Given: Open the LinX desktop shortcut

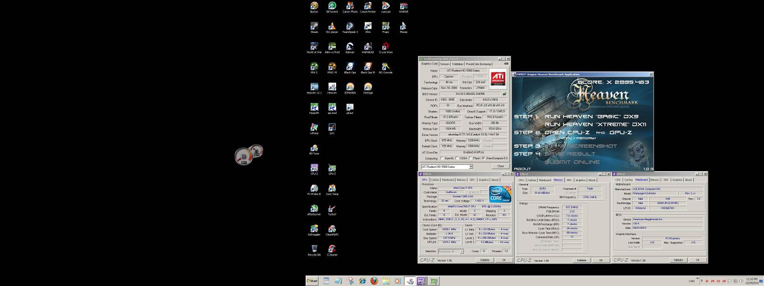Looking at the screenshot, I should 332,129.
